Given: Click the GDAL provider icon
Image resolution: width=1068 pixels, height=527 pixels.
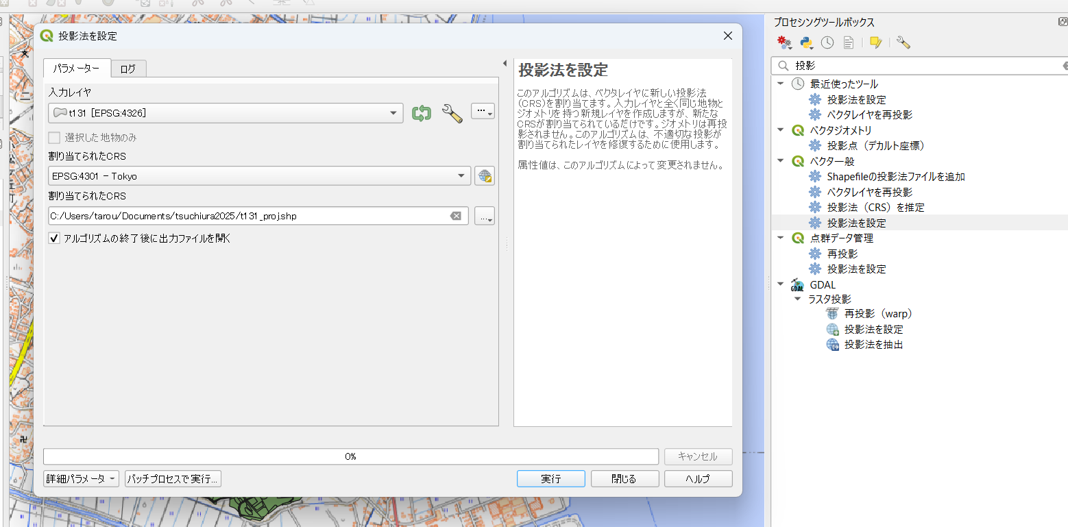Looking at the screenshot, I should pos(797,284).
